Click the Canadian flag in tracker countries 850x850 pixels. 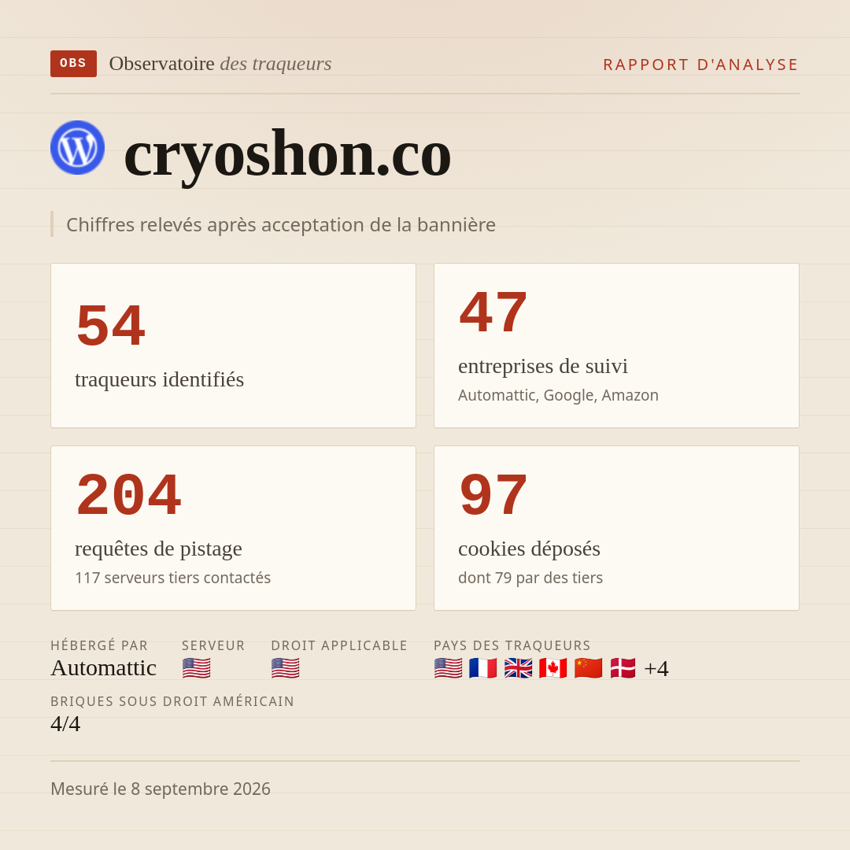point(553,668)
